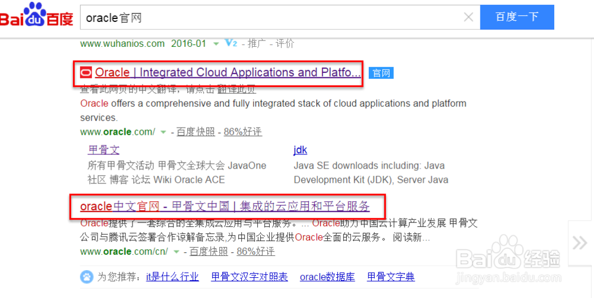Image resolution: width=594 pixels, height=298 pixels.
Task: Open the 甲骨文字典 suggestion
Action: click(x=391, y=277)
